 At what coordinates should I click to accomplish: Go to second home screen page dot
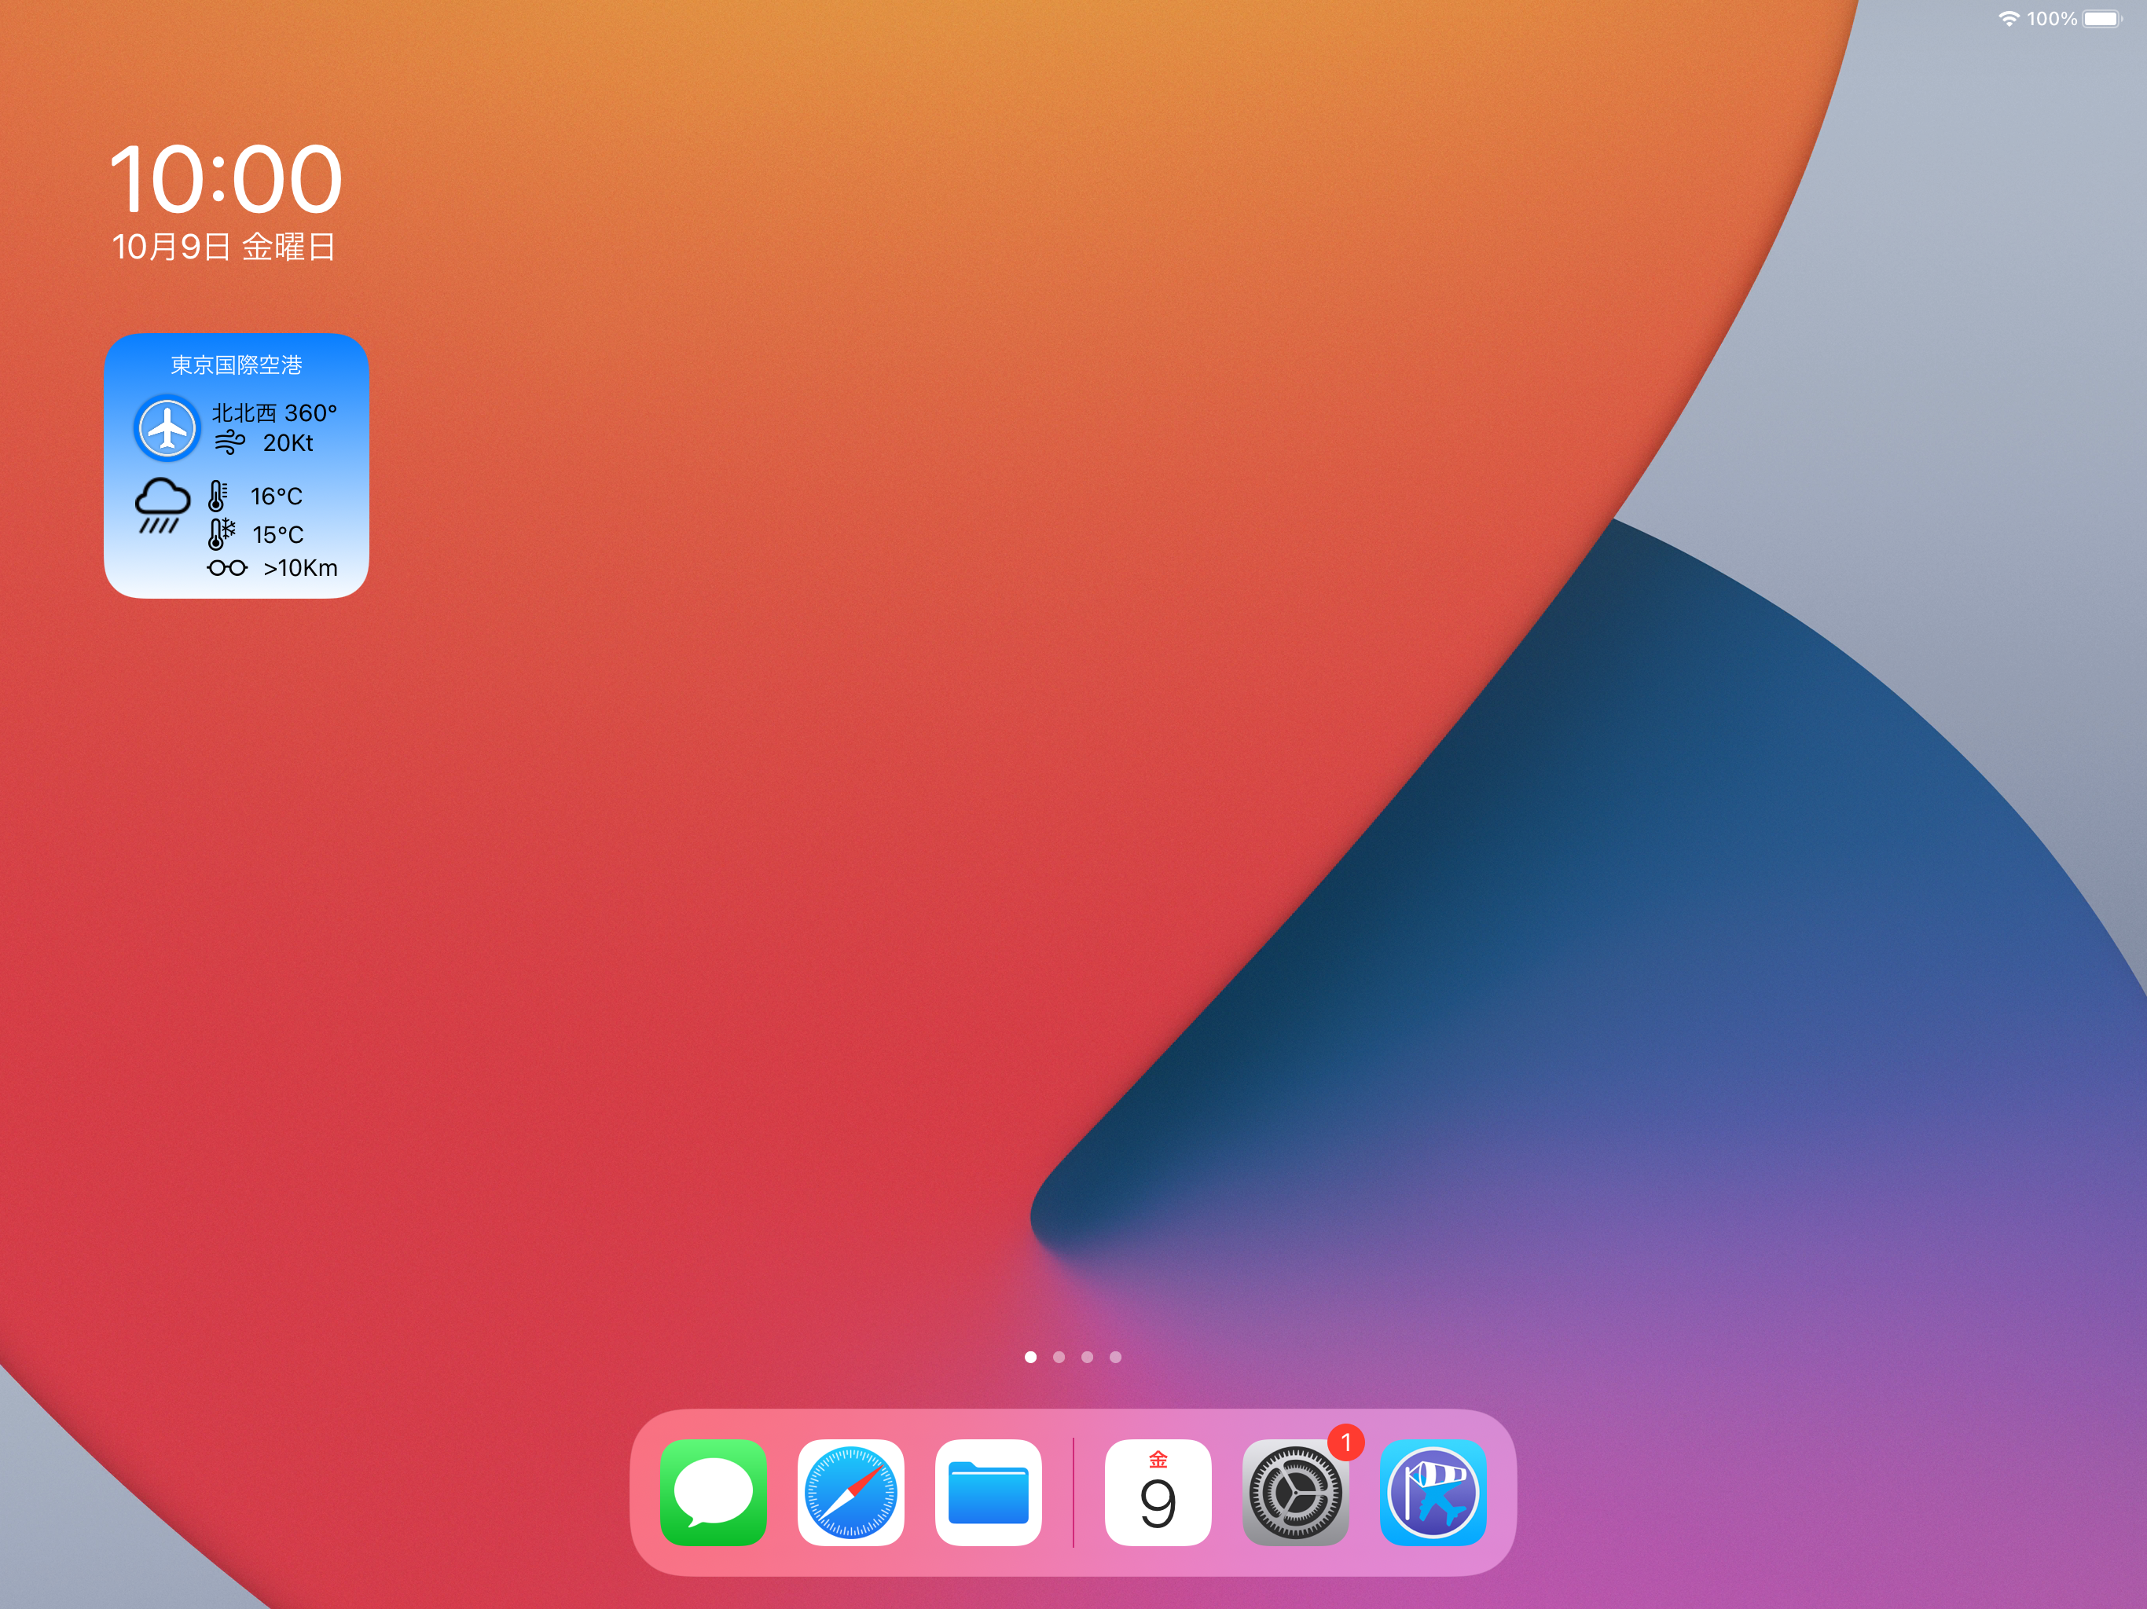coord(1059,1357)
